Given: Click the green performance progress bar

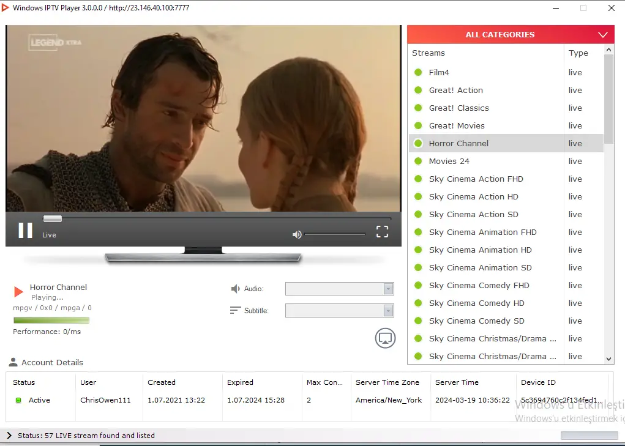Looking at the screenshot, I should pos(51,320).
